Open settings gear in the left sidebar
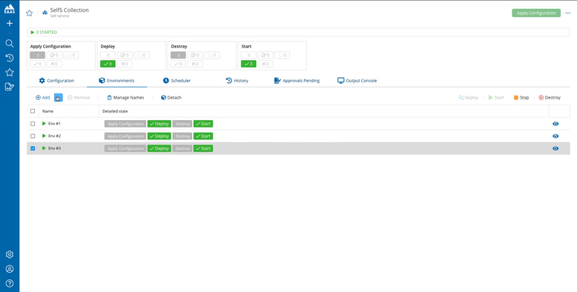This screenshot has height=292, width=577. (x=10, y=254)
